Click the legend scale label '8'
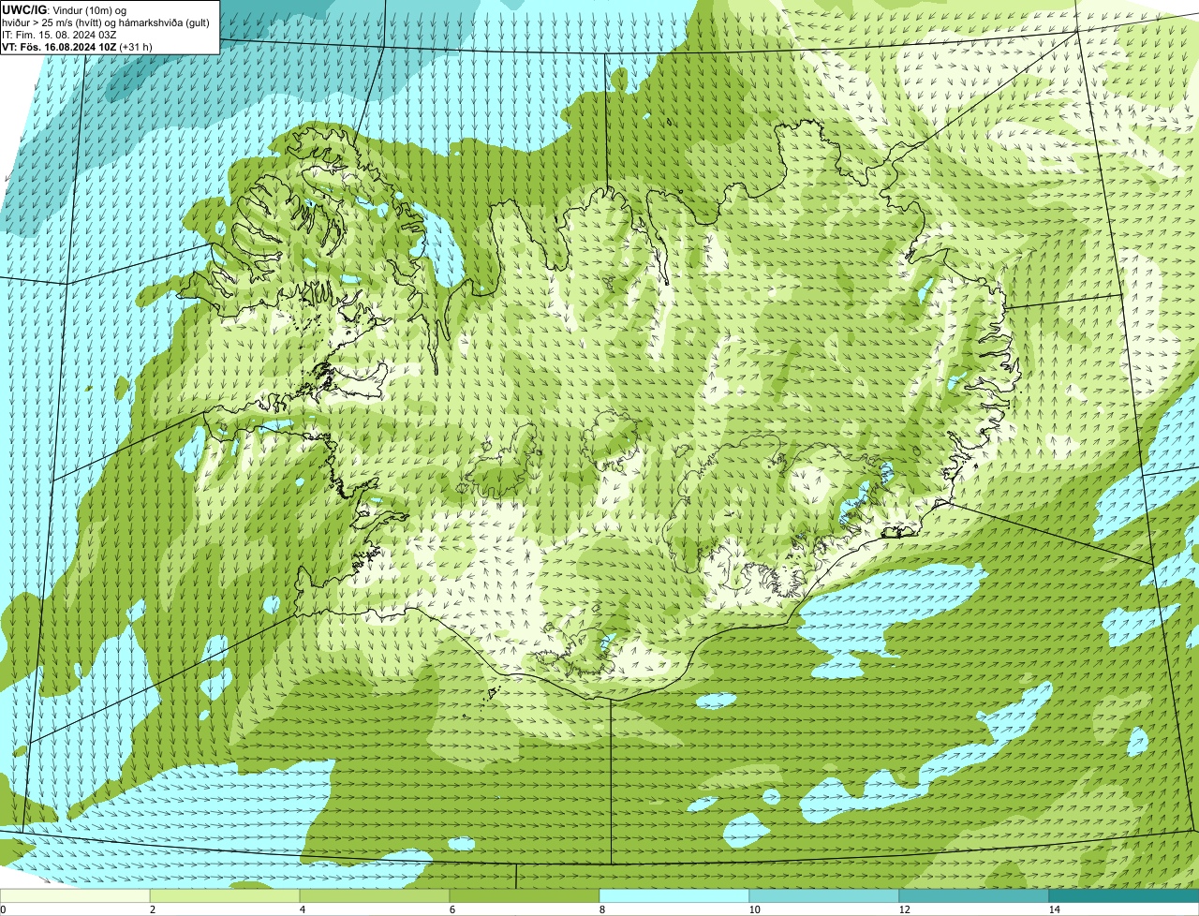The image size is (1199, 916). click(x=601, y=909)
